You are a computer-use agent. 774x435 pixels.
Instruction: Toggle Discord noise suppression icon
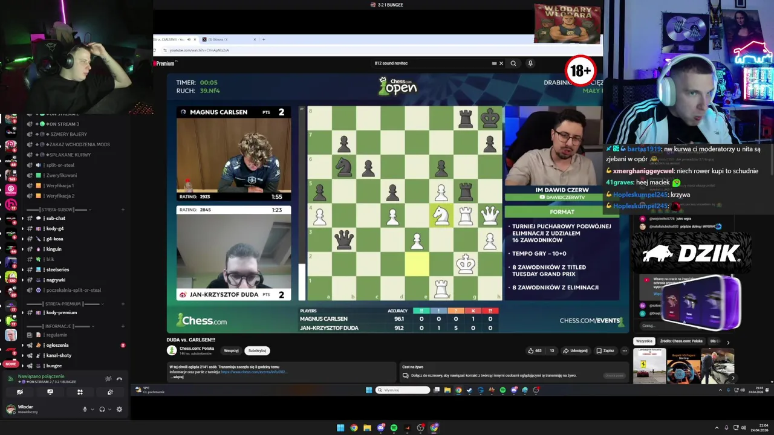point(108,379)
